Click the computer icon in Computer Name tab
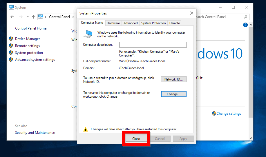266x157 pixels. 88,34
